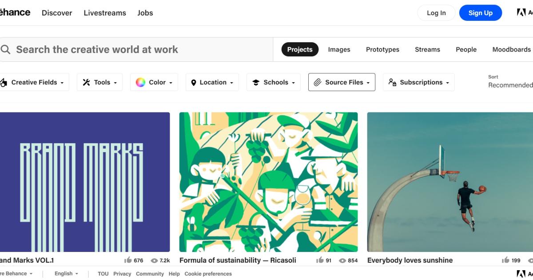Open the Location filter dropdown
533x280 pixels.
coord(212,82)
